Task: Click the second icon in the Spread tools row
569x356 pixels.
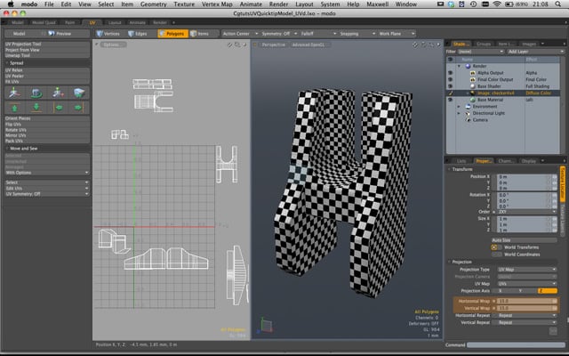Action: [x=36, y=92]
